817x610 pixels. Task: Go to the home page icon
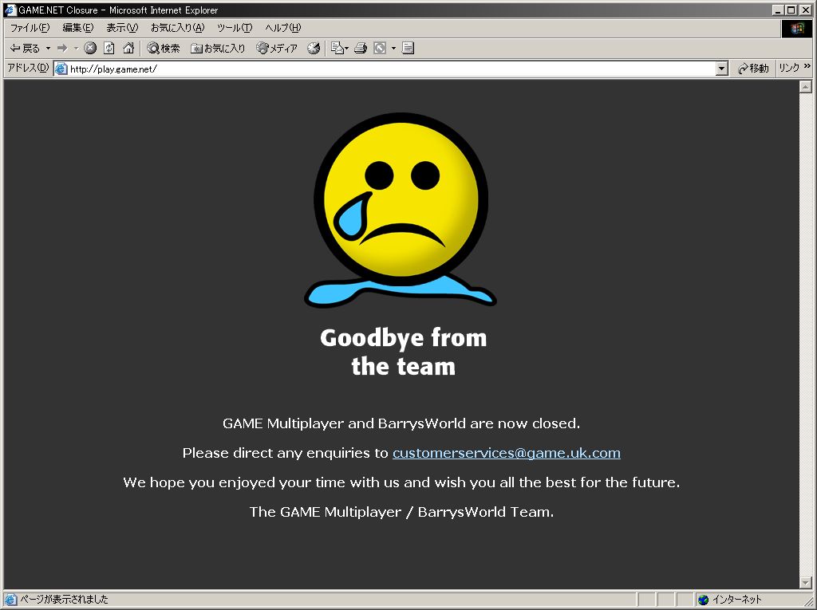128,49
